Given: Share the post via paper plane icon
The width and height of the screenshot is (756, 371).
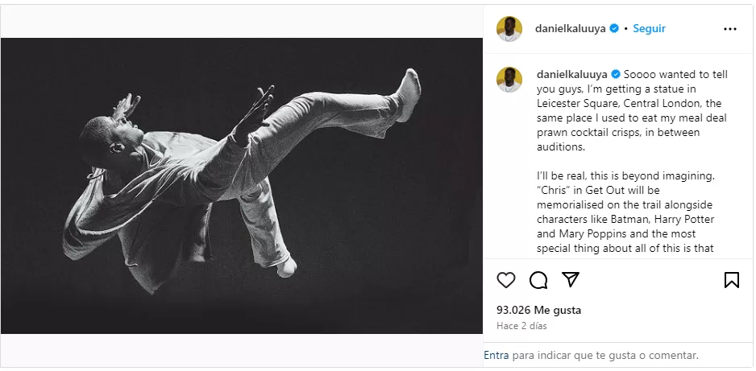Looking at the screenshot, I should point(570,280).
